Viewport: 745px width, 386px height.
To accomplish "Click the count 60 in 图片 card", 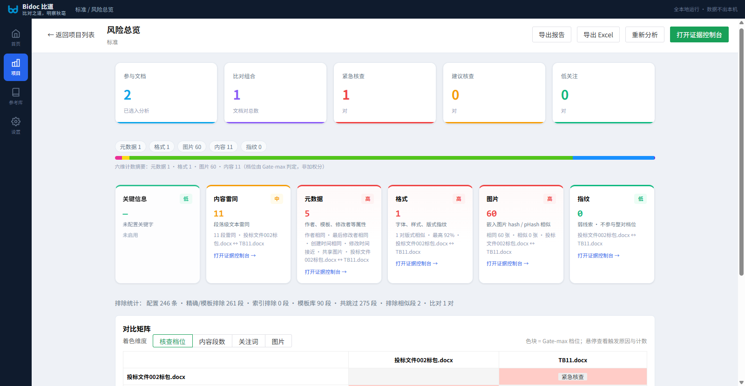I will coord(492,213).
